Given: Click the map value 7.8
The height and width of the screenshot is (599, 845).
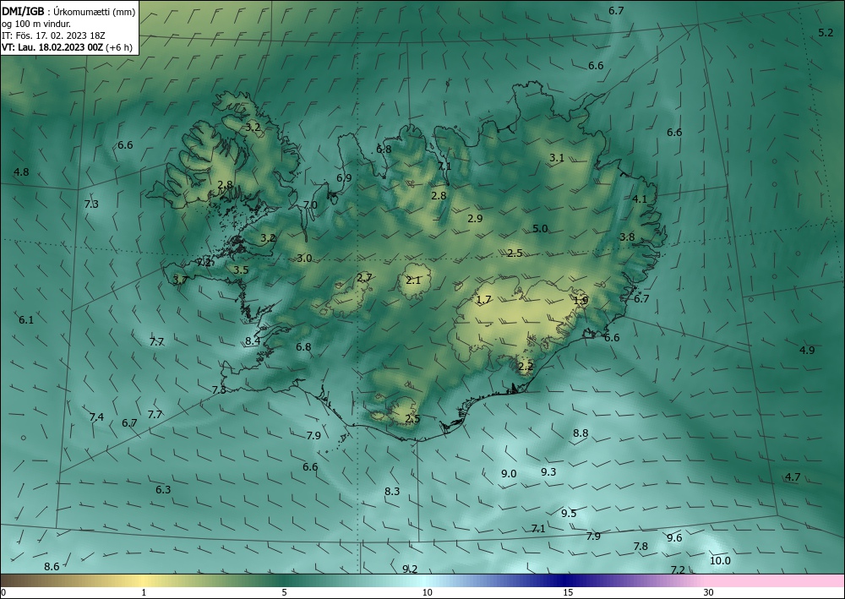Looking at the screenshot, I should [x=641, y=547].
